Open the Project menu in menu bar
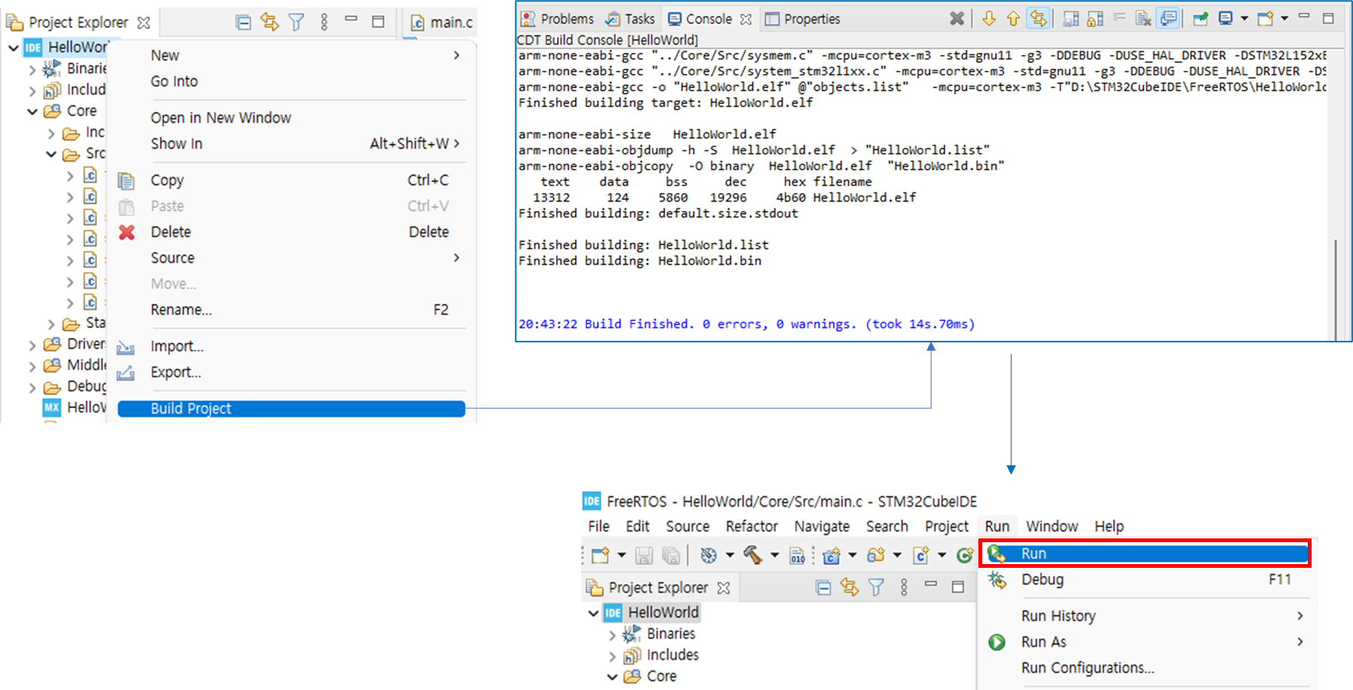The width and height of the screenshot is (1353, 690). [947, 526]
